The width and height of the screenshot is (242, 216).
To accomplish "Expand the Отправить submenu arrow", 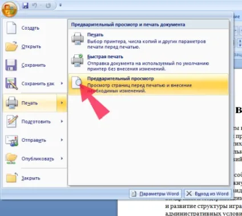I will click(x=62, y=140).
